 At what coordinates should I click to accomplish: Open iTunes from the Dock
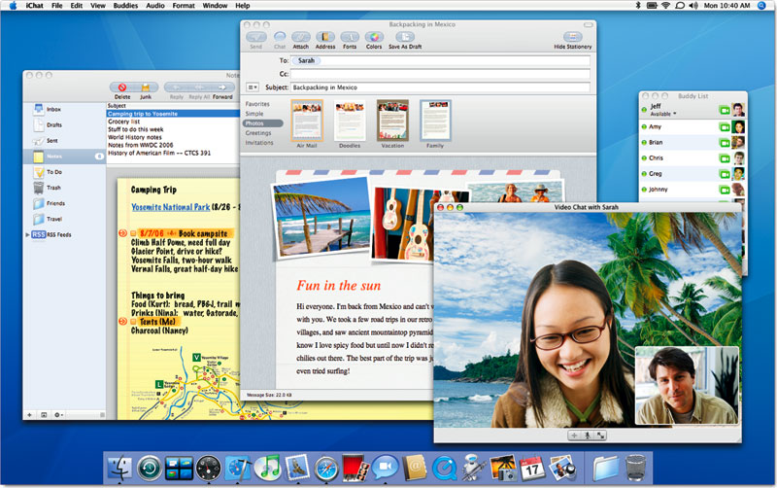(268, 468)
